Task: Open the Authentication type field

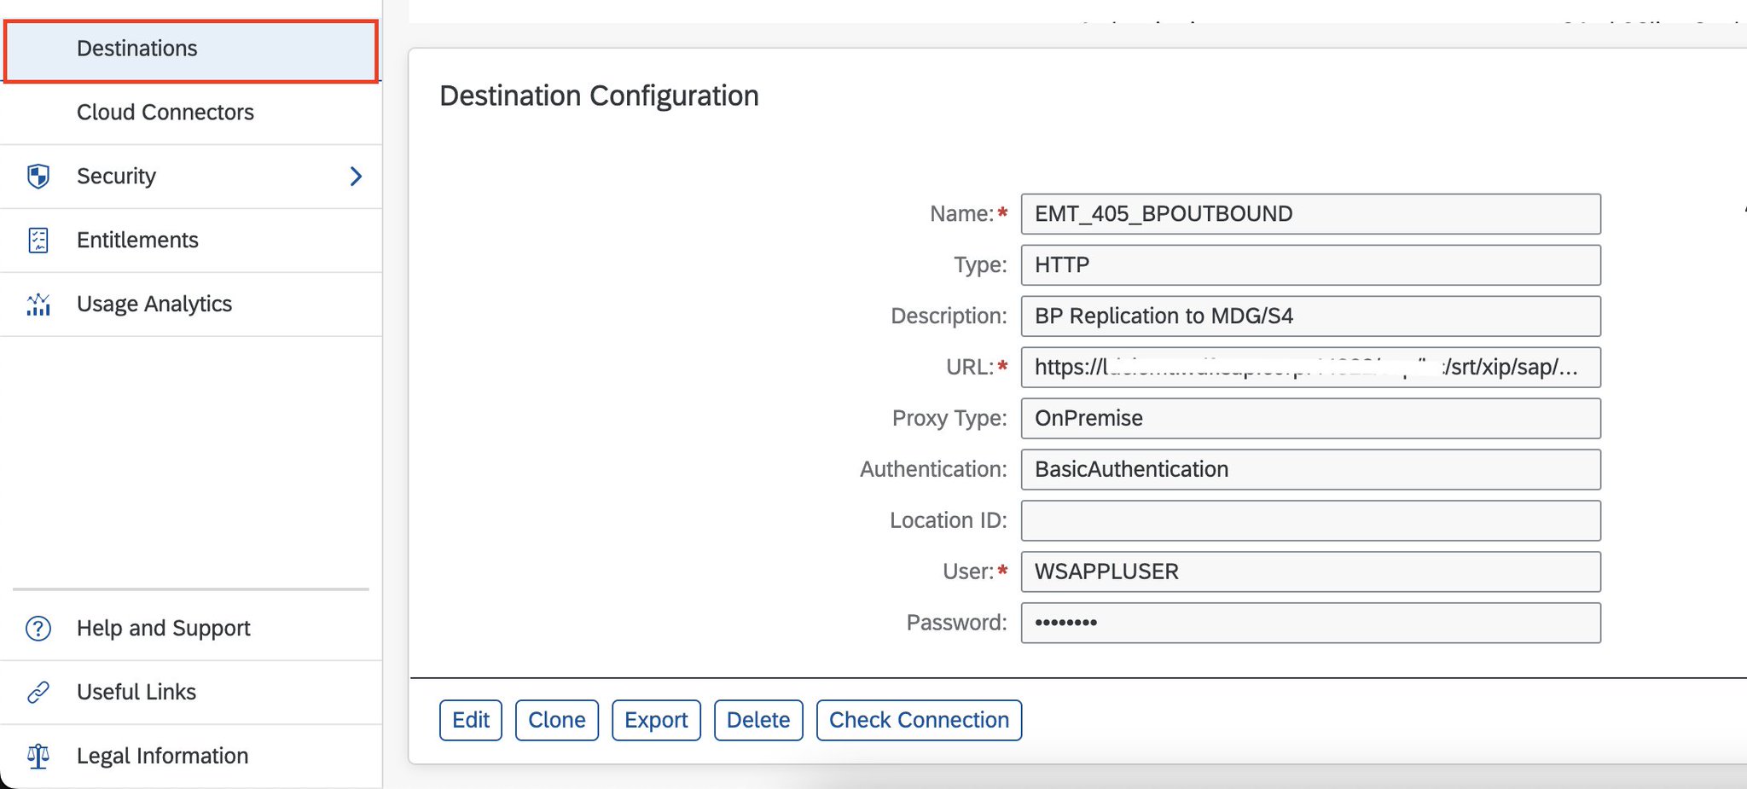Action: click(1310, 469)
